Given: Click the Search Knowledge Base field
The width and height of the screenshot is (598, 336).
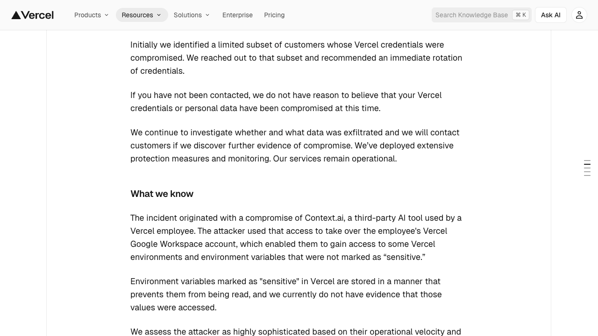Looking at the screenshot, I should [472, 14].
